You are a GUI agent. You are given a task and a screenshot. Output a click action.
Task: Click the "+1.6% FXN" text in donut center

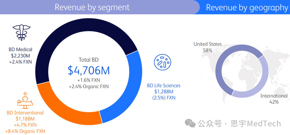pos(89,80)
